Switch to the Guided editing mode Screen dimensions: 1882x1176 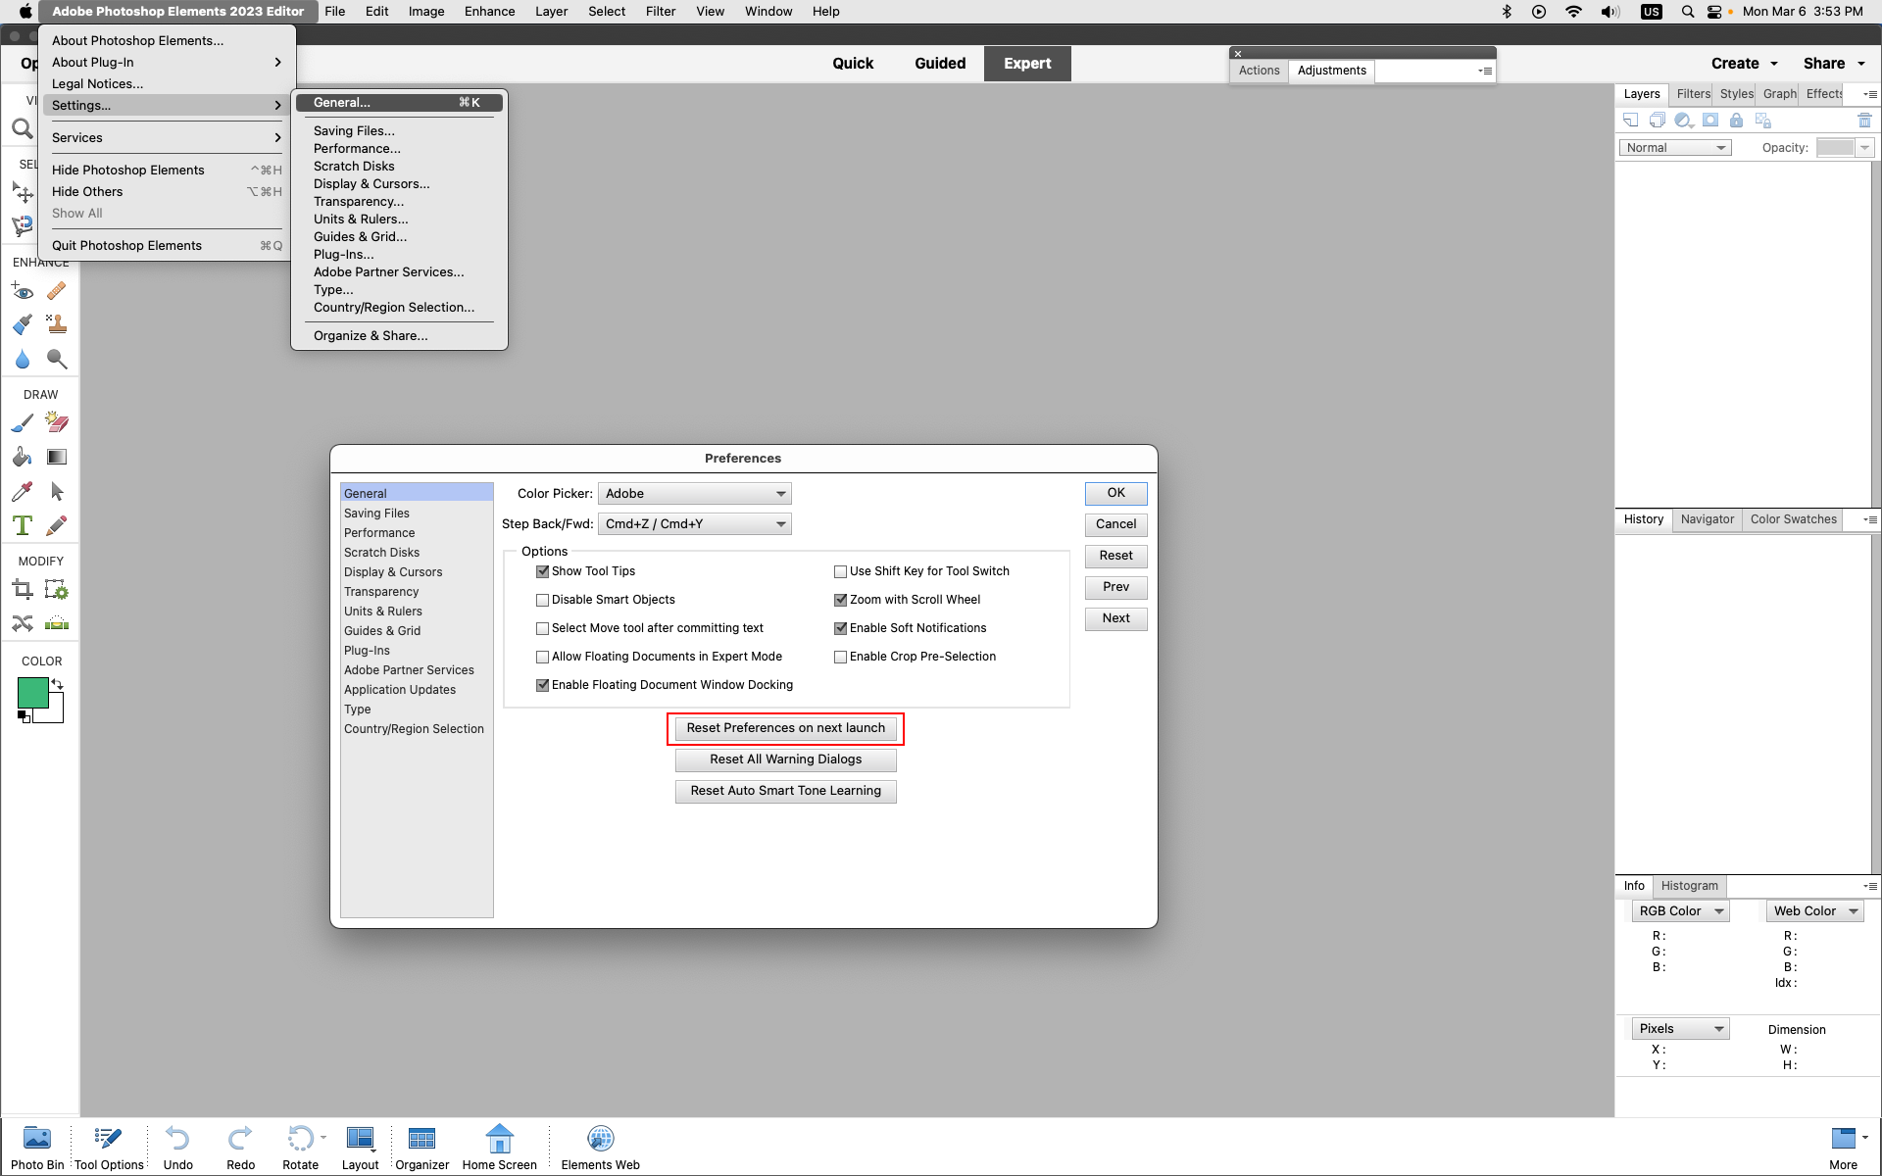939,63
